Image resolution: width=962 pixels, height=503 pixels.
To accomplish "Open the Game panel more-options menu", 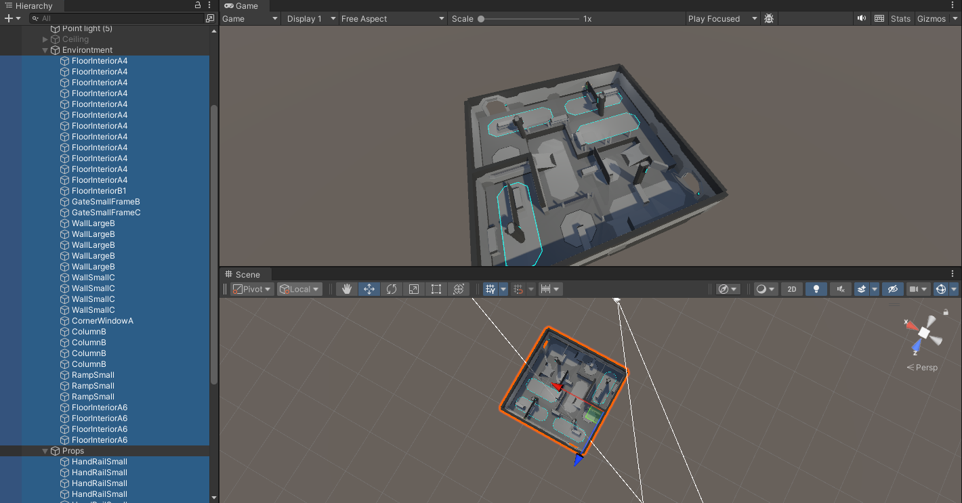I will [953, 5].
